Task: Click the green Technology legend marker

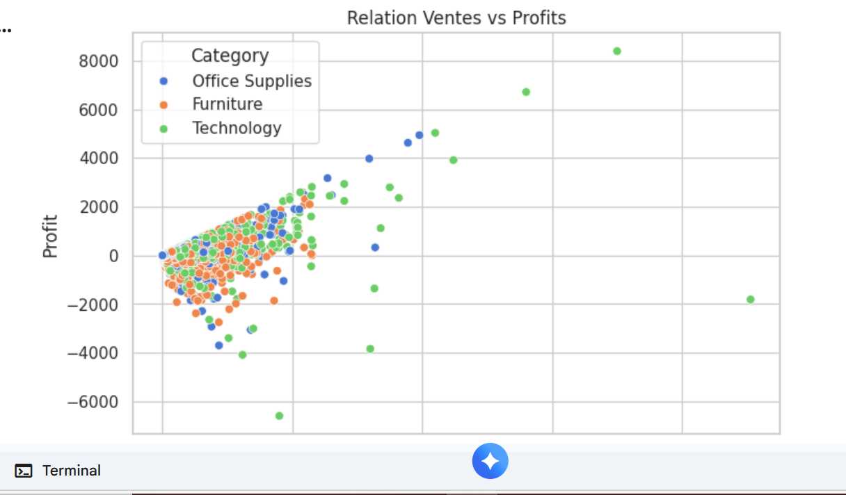Action: tap(163, 129)
